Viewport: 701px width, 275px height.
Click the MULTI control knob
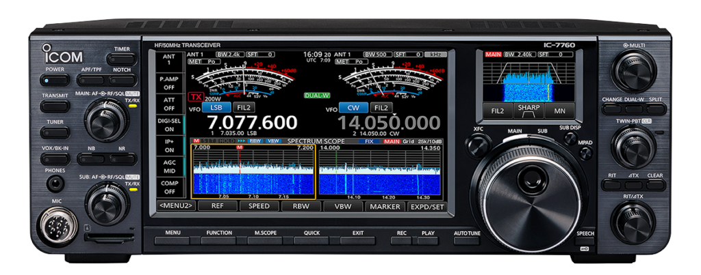(x=633, y=72)
